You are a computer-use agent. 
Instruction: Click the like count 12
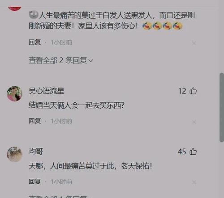(x=182, y=91)
